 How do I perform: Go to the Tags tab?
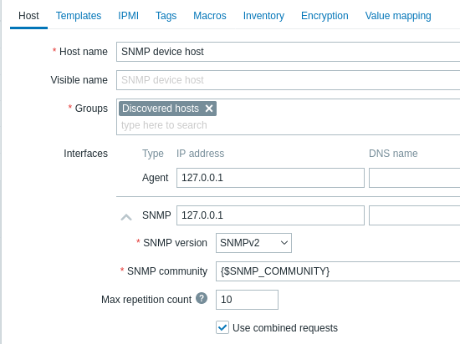[166, 16]
